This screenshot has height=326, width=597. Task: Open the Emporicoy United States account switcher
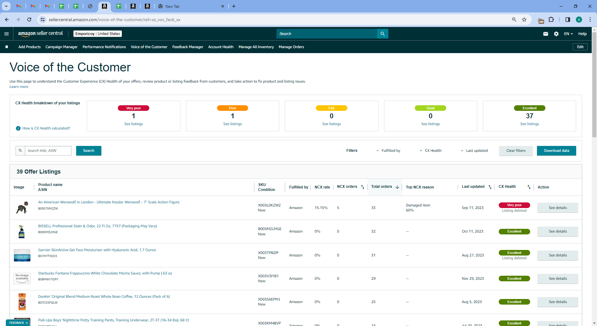(x=98, y=34)
